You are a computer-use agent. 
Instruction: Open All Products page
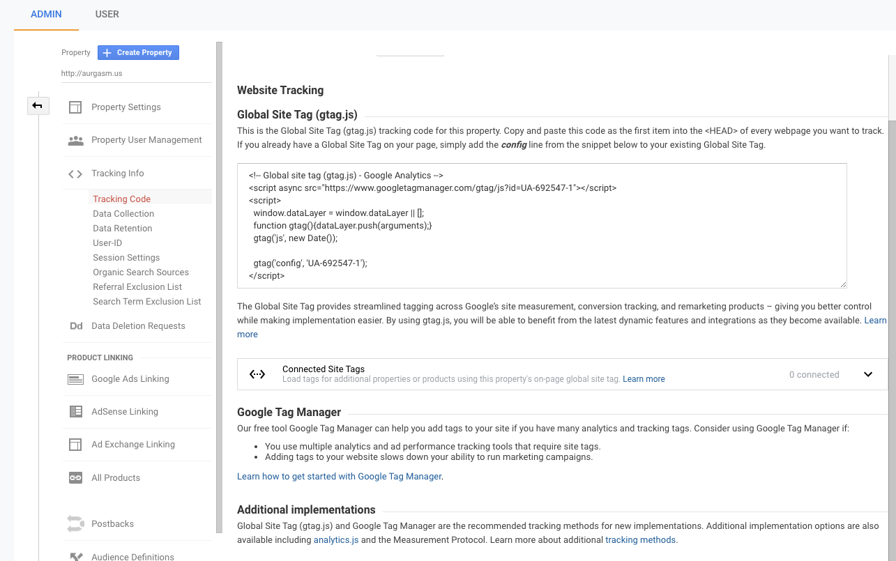click(x=116, y=478)
